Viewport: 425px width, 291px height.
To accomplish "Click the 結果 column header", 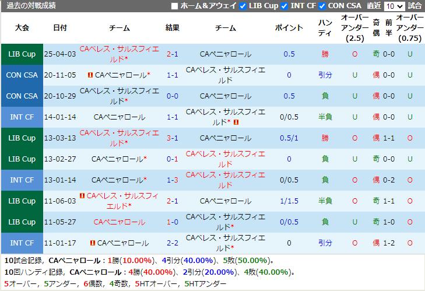I will 173,27.
